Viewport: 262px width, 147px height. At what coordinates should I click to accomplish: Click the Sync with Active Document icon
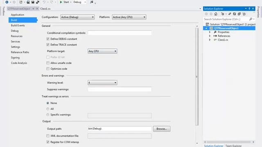point(230,14)
